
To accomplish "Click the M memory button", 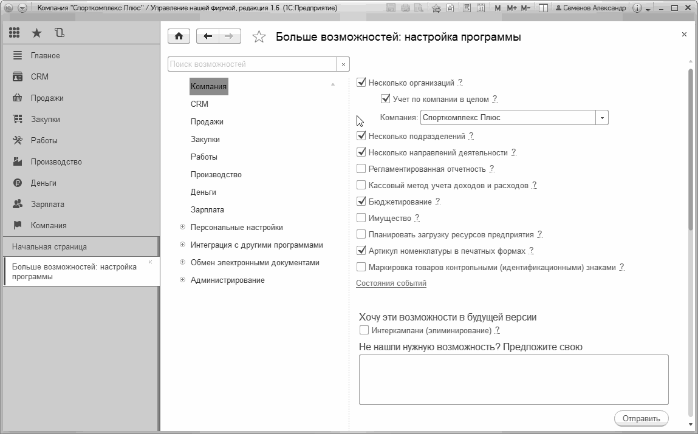I will tap(498, 8).
